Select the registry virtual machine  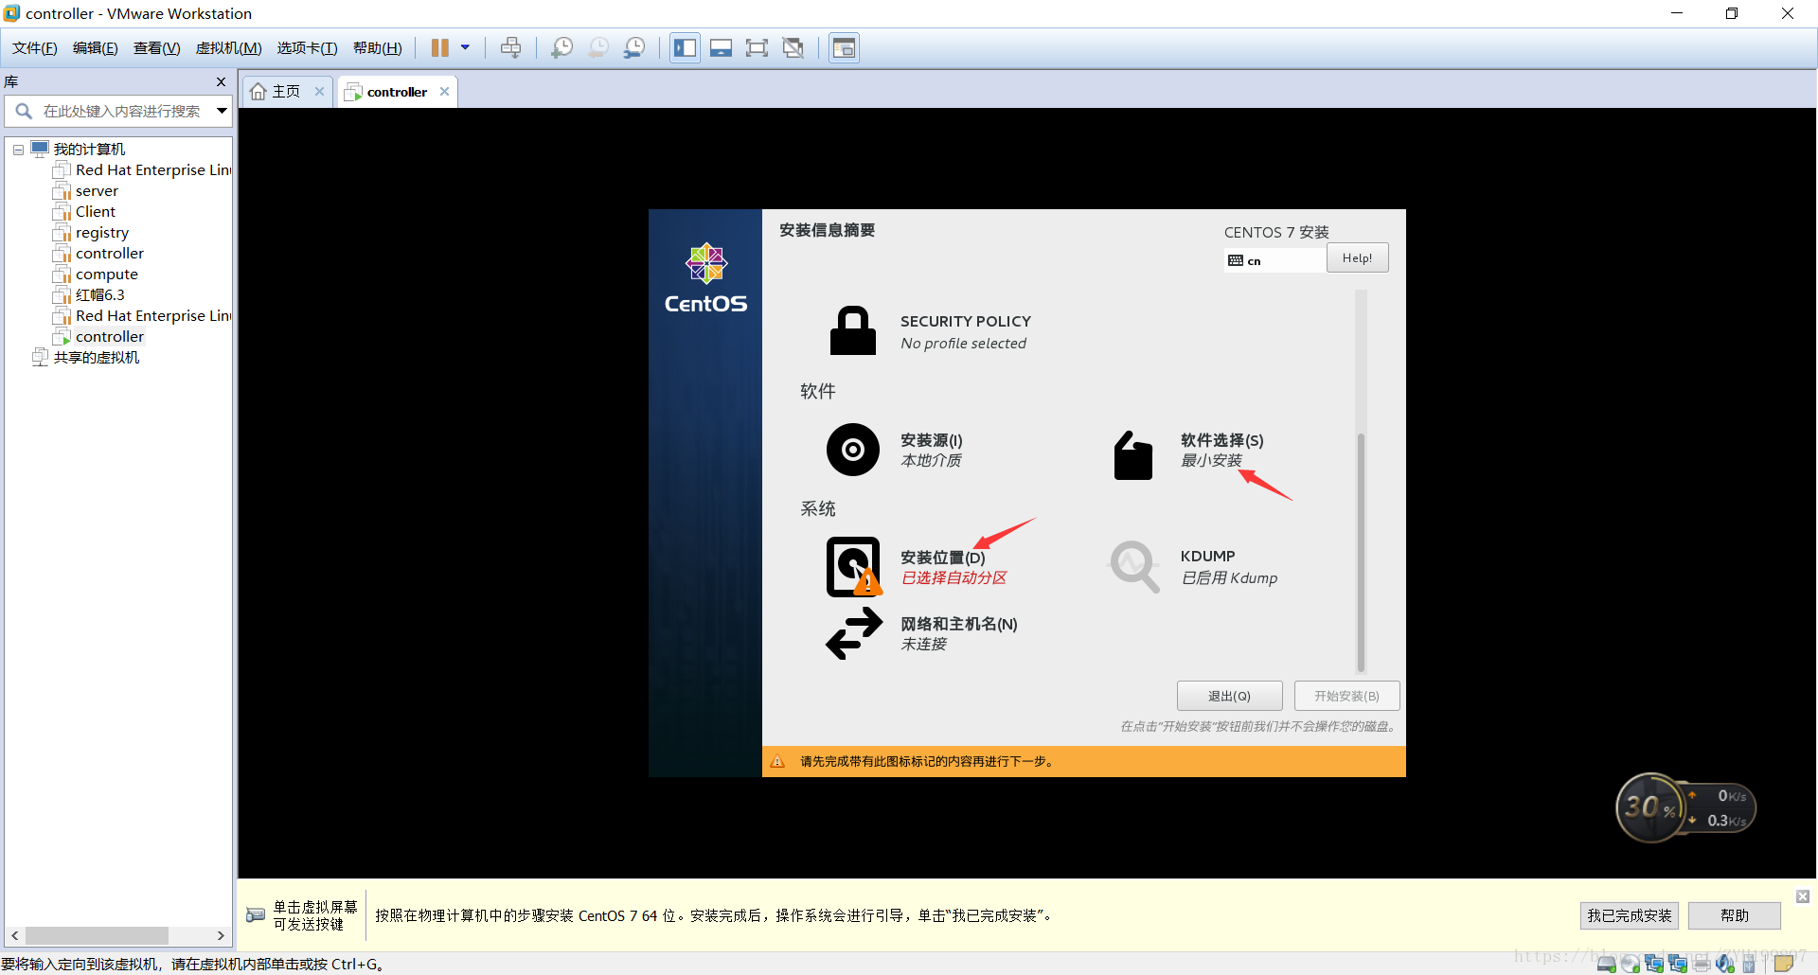click(102, 233)
